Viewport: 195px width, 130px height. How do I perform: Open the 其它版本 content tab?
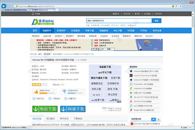[x=50, y=119]
